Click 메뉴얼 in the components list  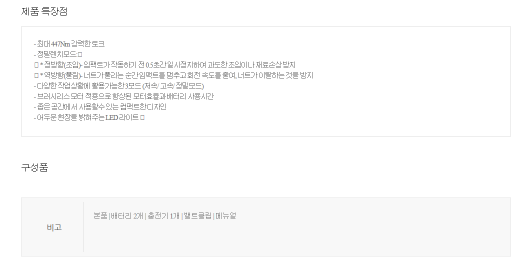226,216
